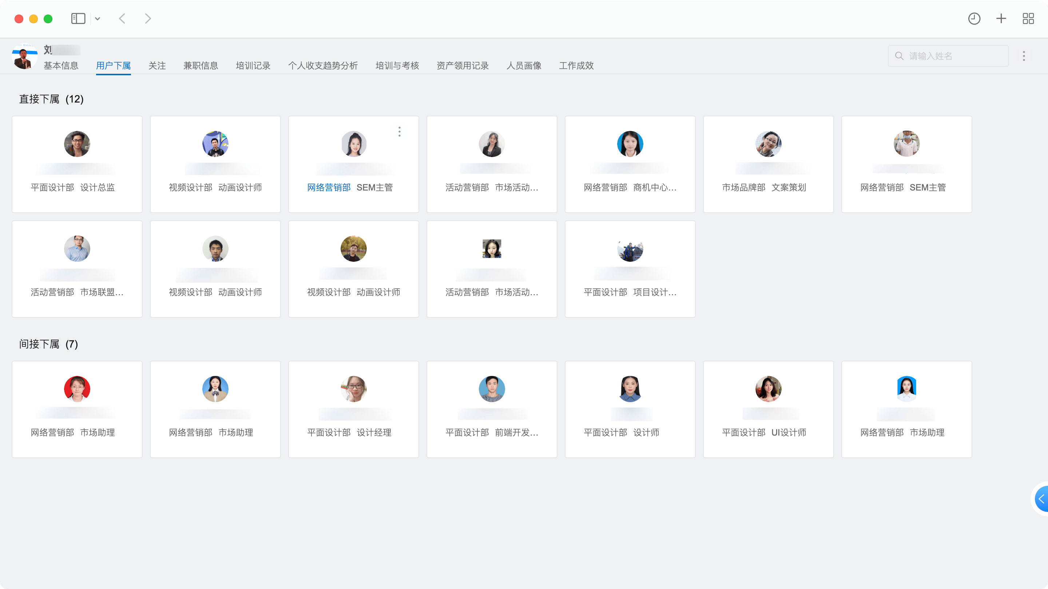Open the history clock icon
Screen dimensions: 1048x589
974,19
